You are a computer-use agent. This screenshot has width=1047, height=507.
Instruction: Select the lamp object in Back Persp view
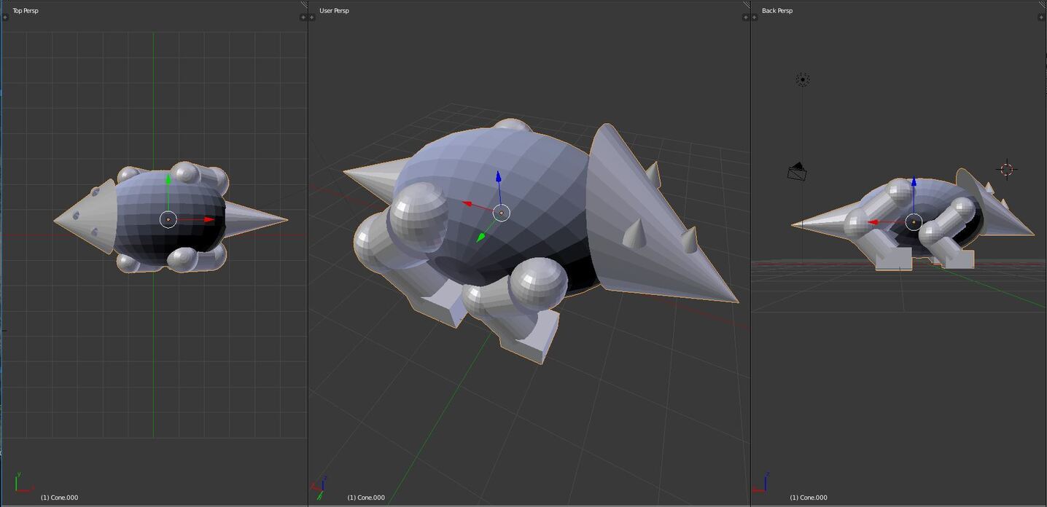tap(803, 79)
